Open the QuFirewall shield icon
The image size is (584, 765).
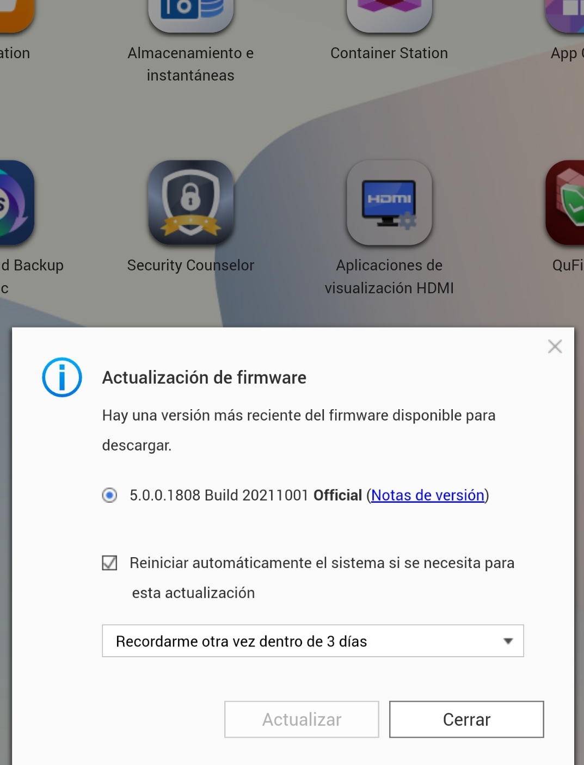565,202
